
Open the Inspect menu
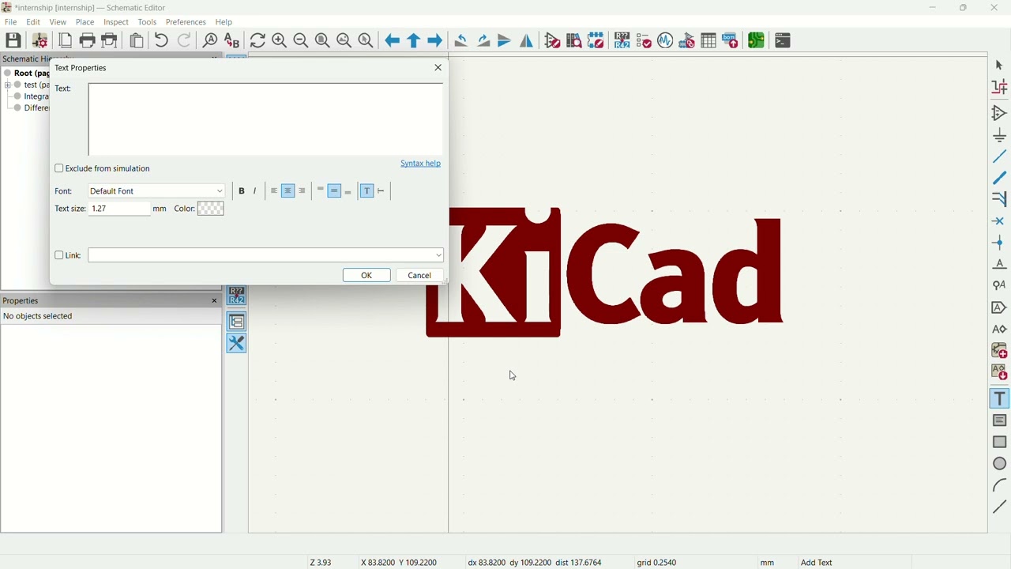pos(116,22)
